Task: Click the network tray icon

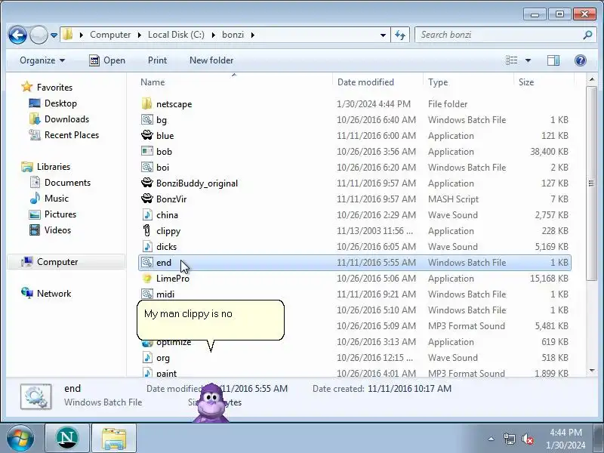Action: 509,439
